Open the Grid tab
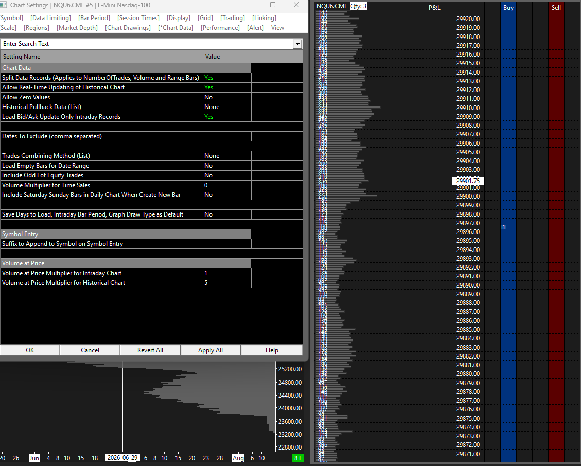This screenshot has width=581, height=466. [x=205, y=18]
